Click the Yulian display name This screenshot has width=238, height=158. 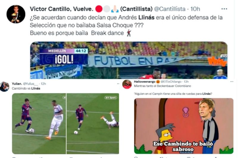click(17, 84)
